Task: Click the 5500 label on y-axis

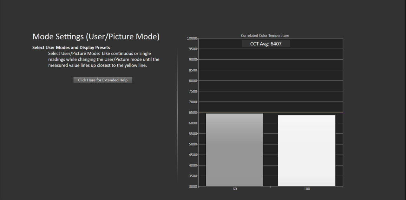Action: [x=193, y=134]
